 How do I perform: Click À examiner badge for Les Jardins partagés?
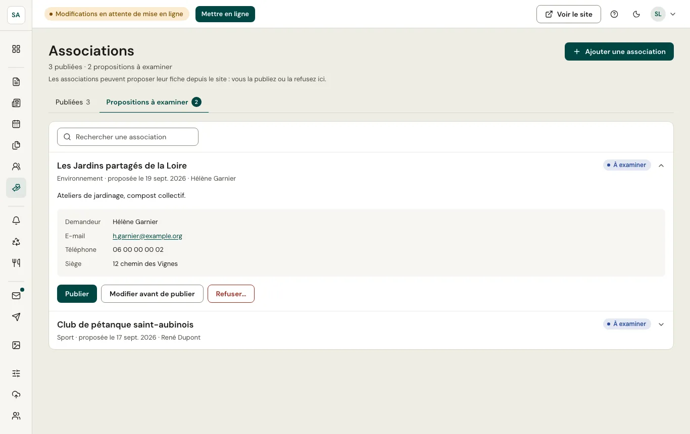tap(627, 165)
